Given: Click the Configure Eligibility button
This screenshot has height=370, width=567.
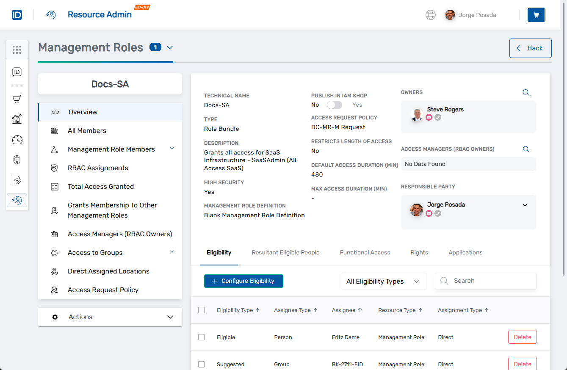Looking at the screenshot, I should tap(243, 281).
